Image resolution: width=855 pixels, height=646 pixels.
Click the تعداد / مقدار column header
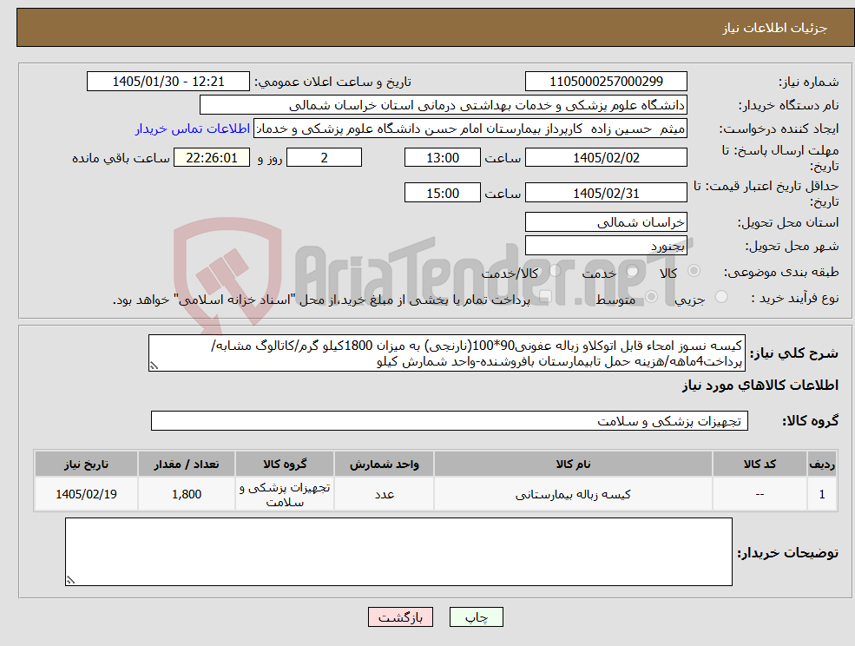point(187,464)
